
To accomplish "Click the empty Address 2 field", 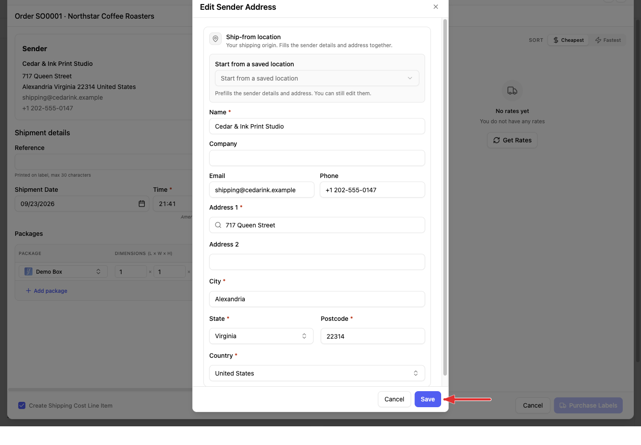I will (x=317, y=262).
